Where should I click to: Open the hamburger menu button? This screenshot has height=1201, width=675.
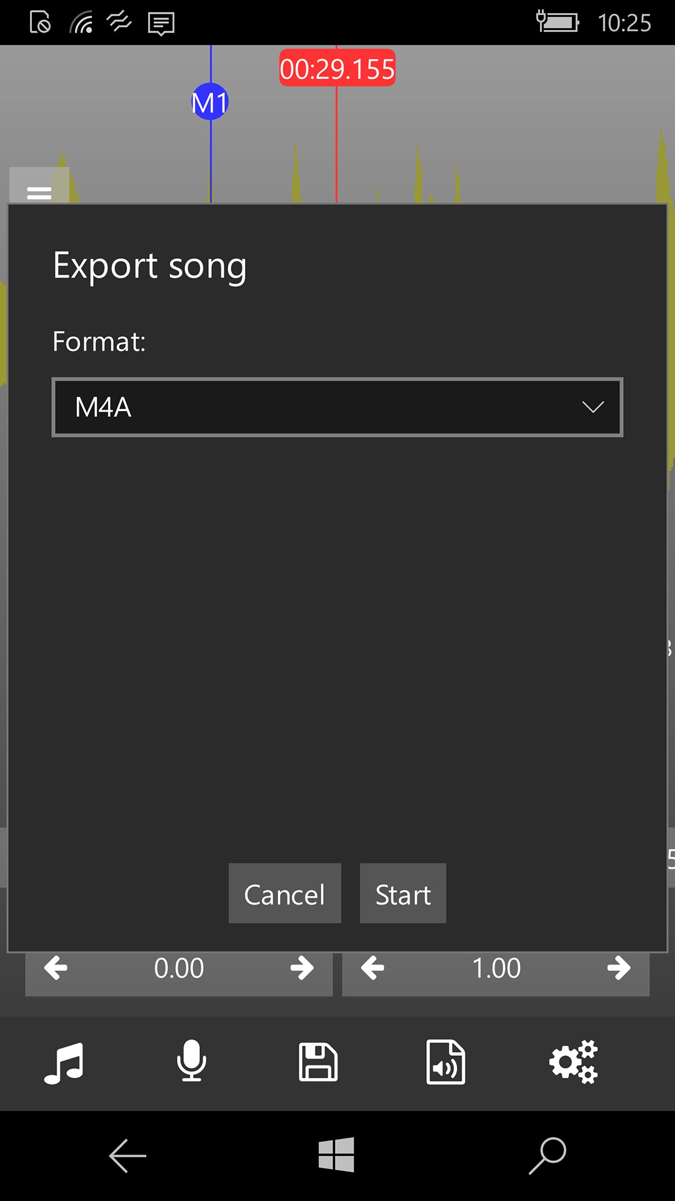39,191
